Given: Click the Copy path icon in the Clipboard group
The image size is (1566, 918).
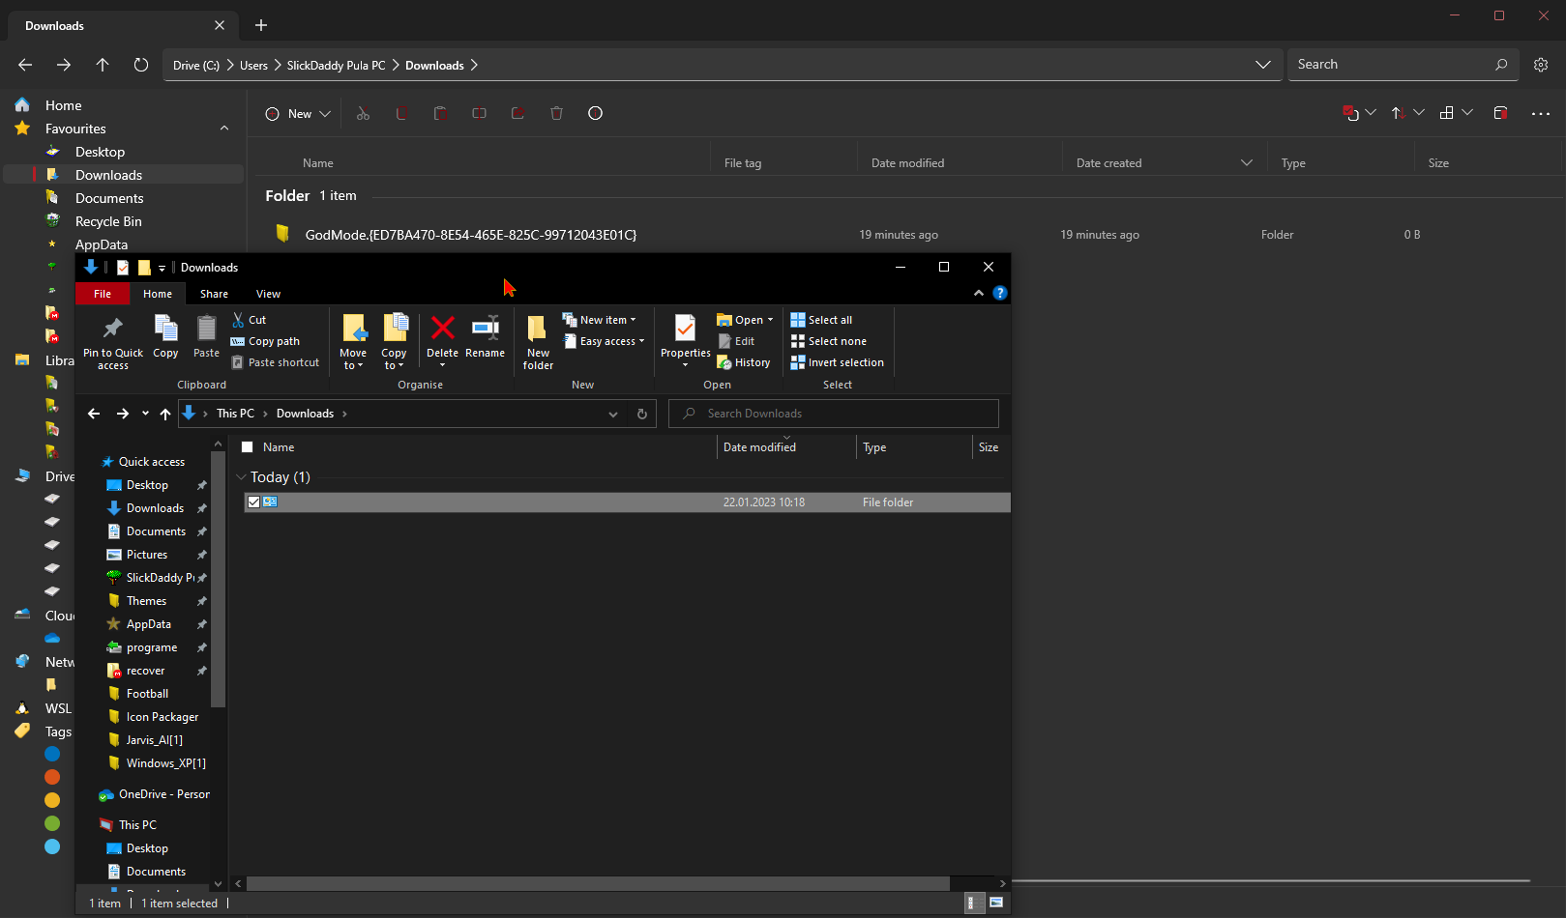Looking at the screenshot, I should [x=236, y=340].
